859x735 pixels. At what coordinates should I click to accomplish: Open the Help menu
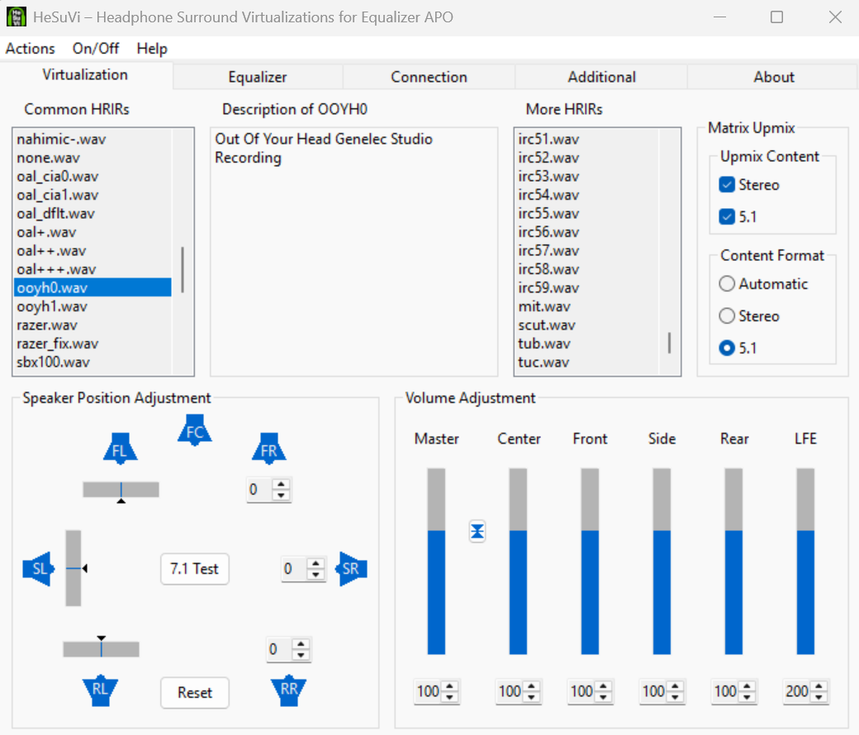click(152, 49)
